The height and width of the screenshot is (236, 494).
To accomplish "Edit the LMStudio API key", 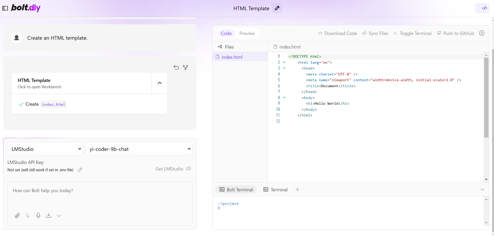I will (80, 170).
